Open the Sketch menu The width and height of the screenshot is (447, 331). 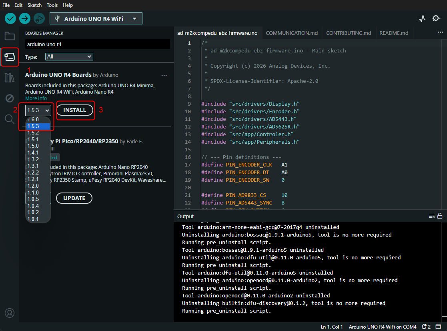tap(34, 5)
